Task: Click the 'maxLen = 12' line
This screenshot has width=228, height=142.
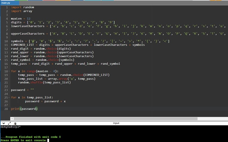Action: tap(21, 19)
